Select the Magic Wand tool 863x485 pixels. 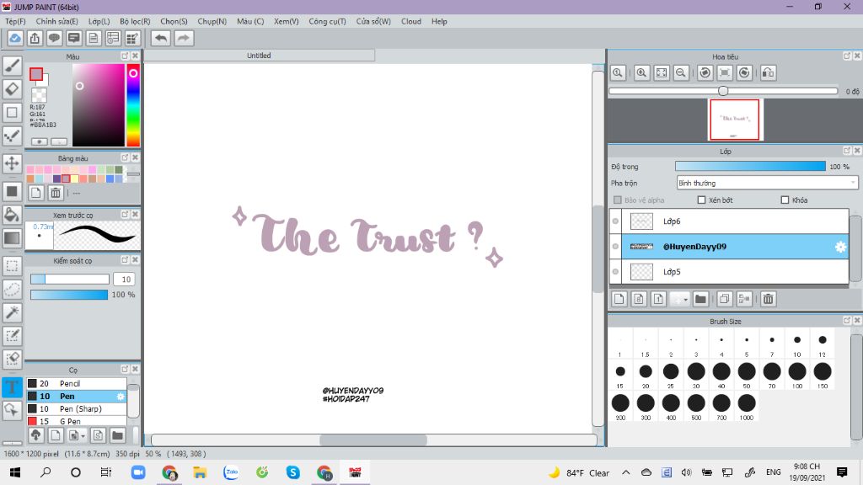[x=12, y=312]
